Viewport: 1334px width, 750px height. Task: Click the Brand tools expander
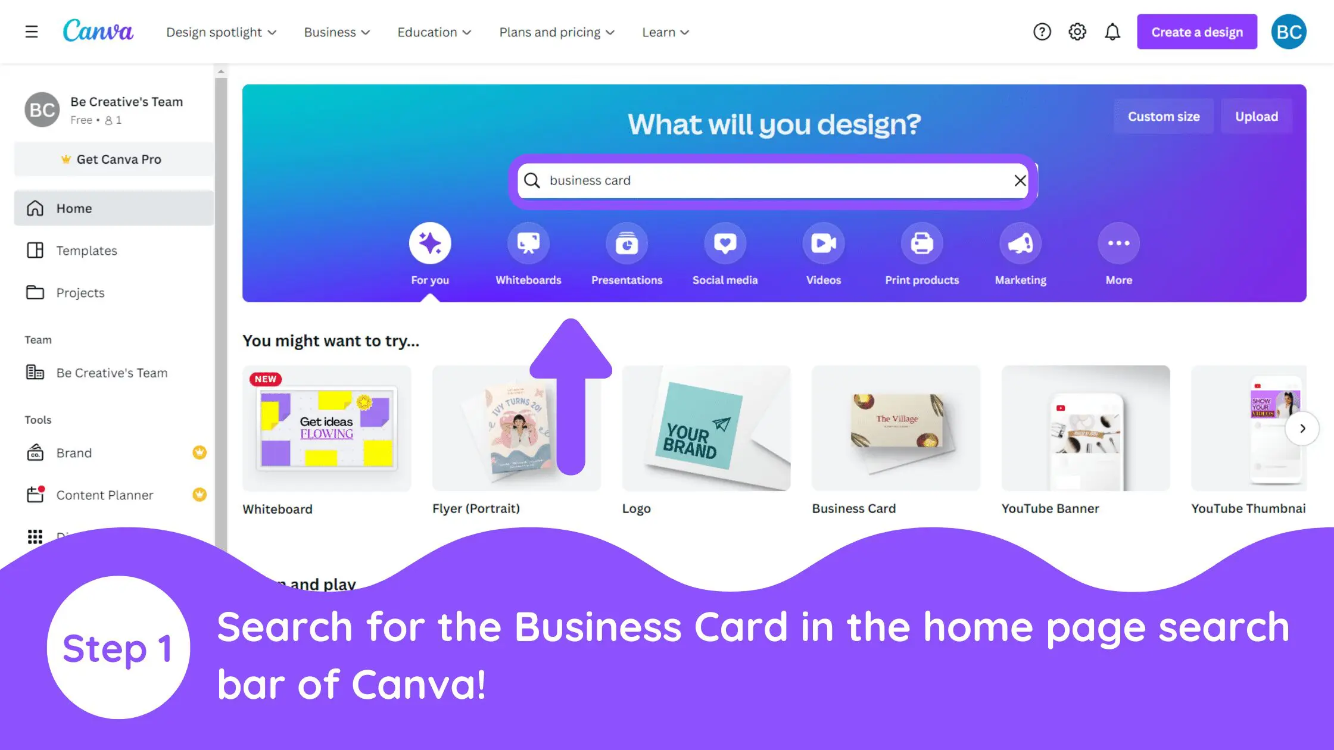coord(200,452)
